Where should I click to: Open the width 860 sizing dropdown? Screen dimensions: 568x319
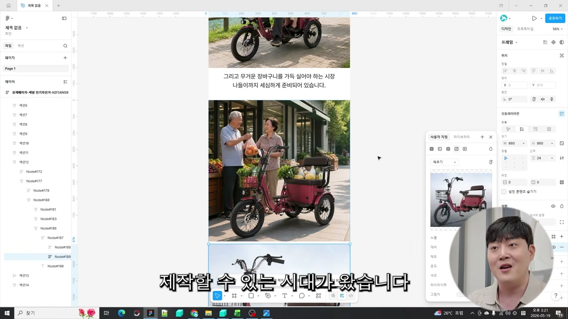pyautogui.click(x=523, y=144)
